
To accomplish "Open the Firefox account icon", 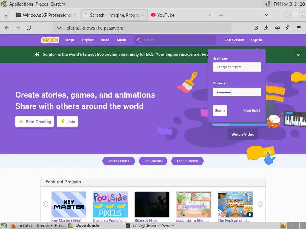I will click(277, 28).
